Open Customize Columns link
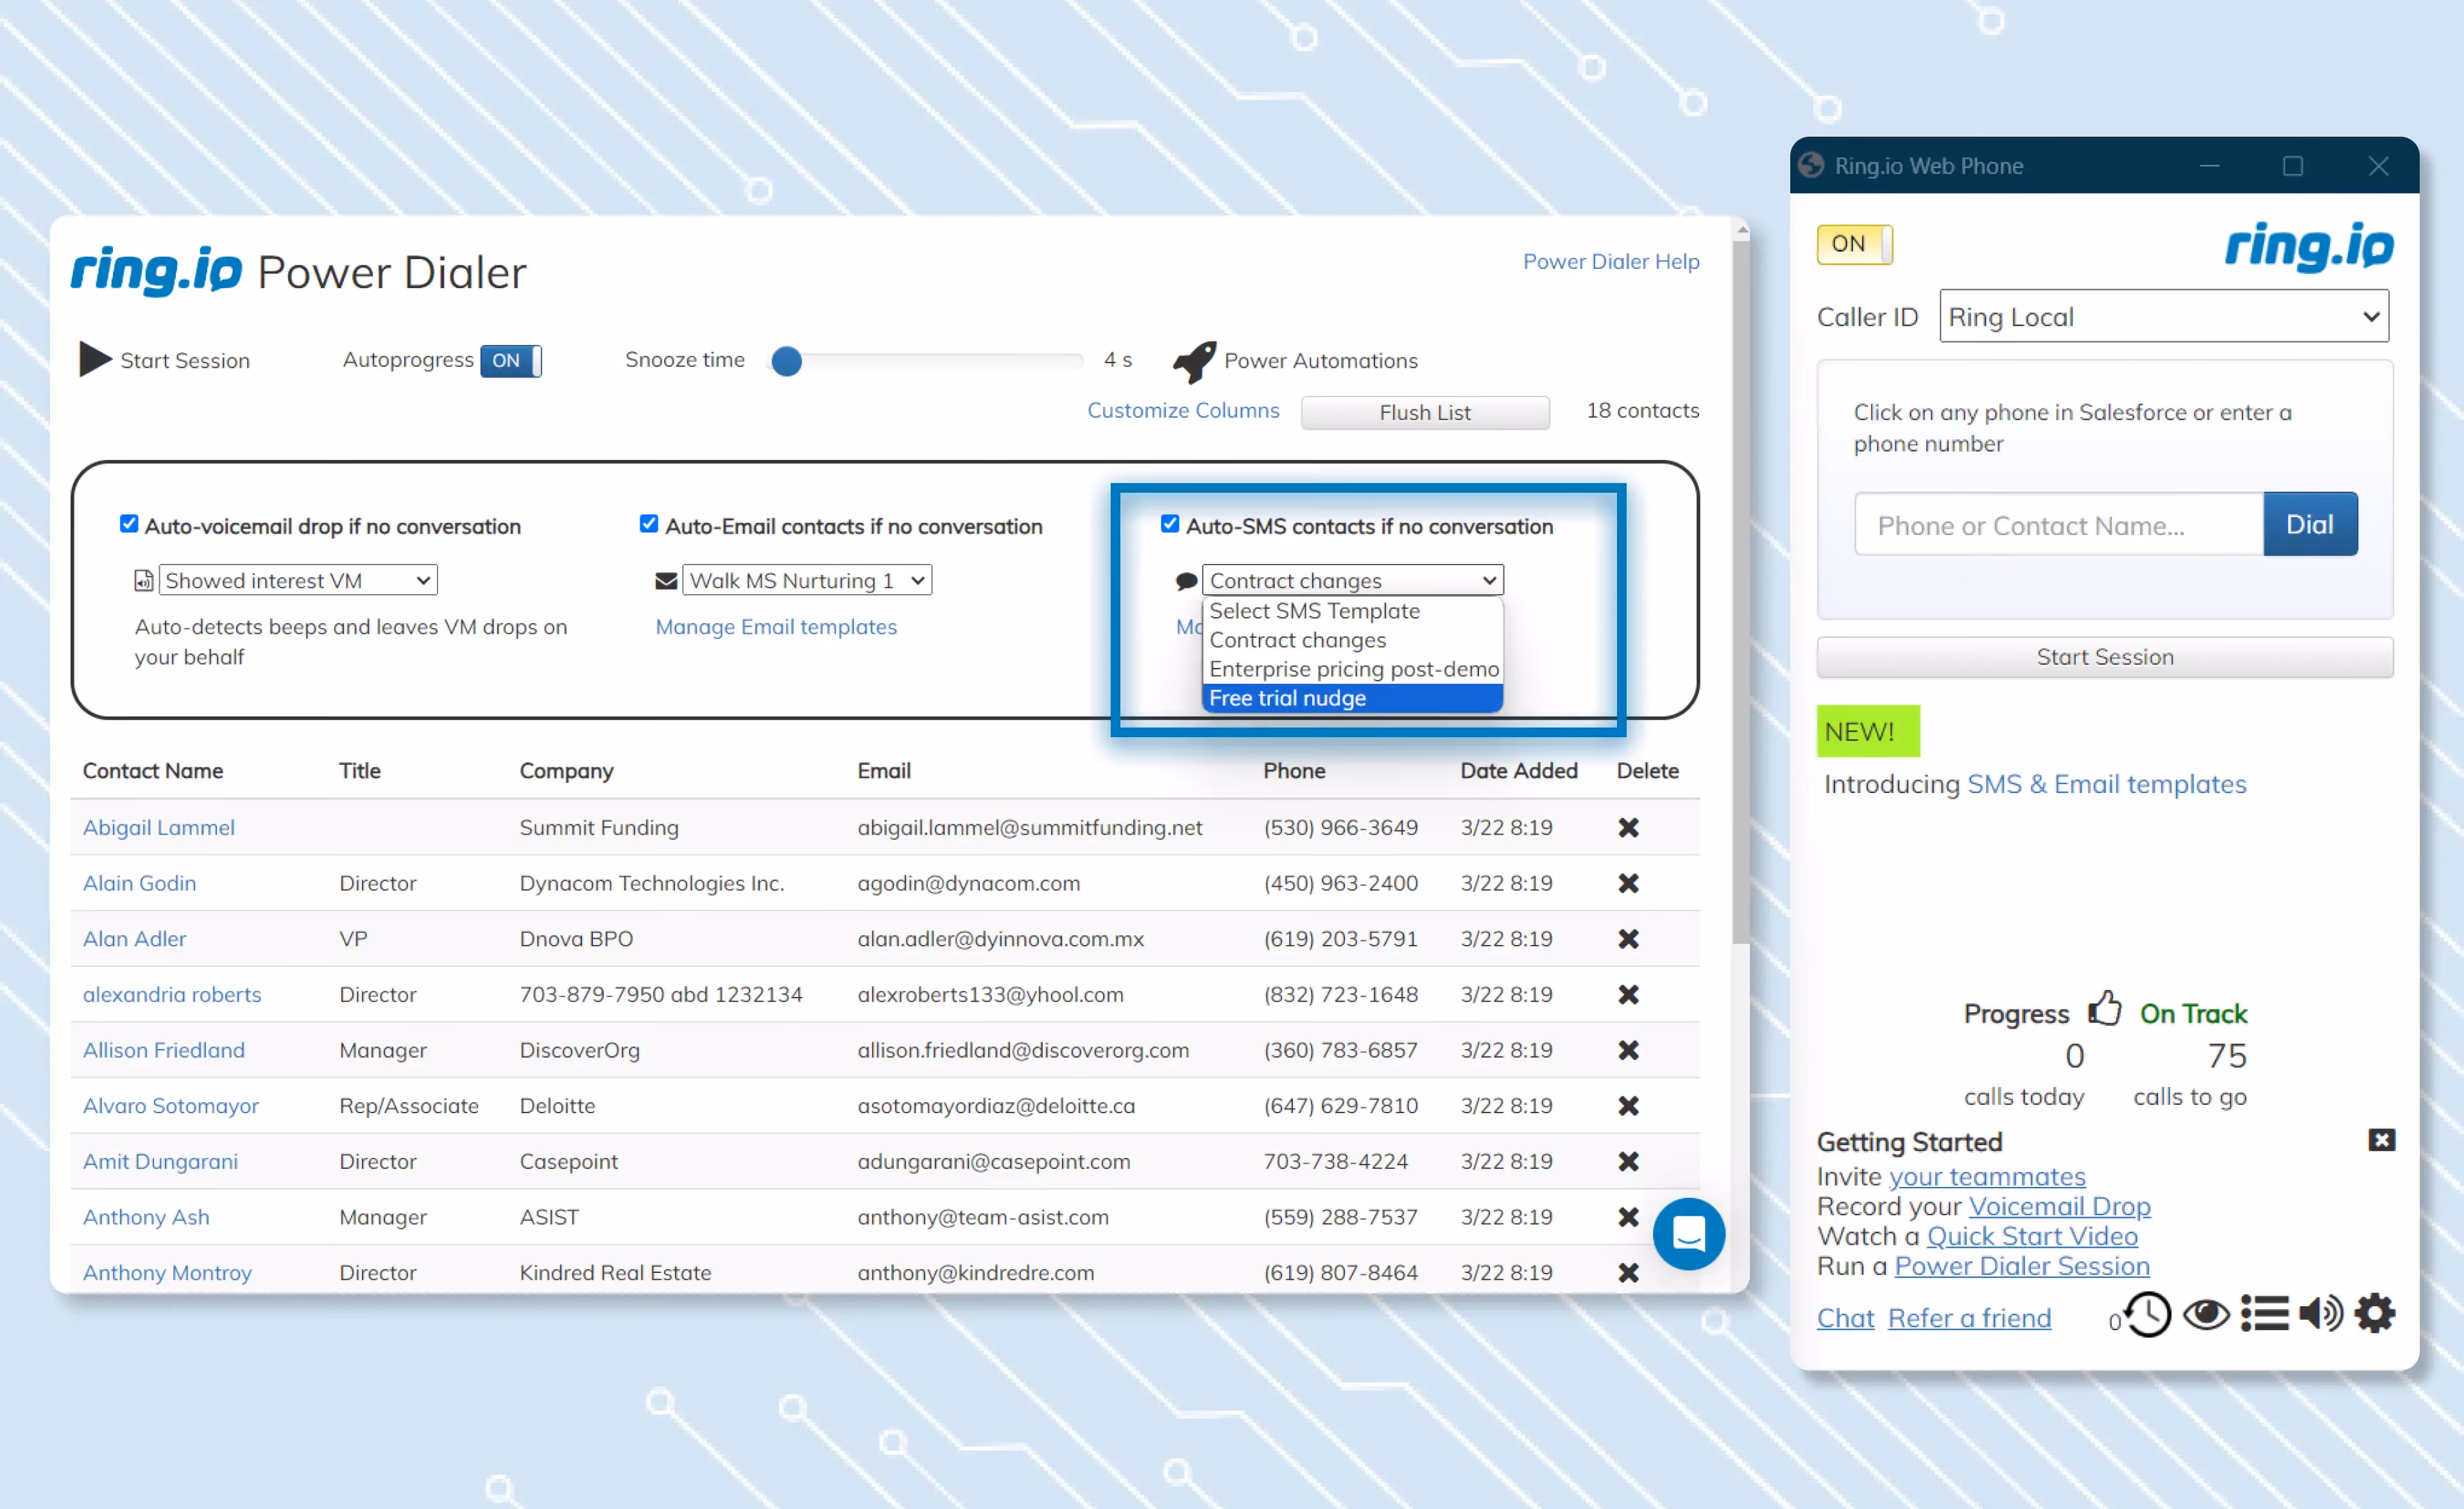The width and height of the screenshot is (2464, 1509). pos(1182,411)
